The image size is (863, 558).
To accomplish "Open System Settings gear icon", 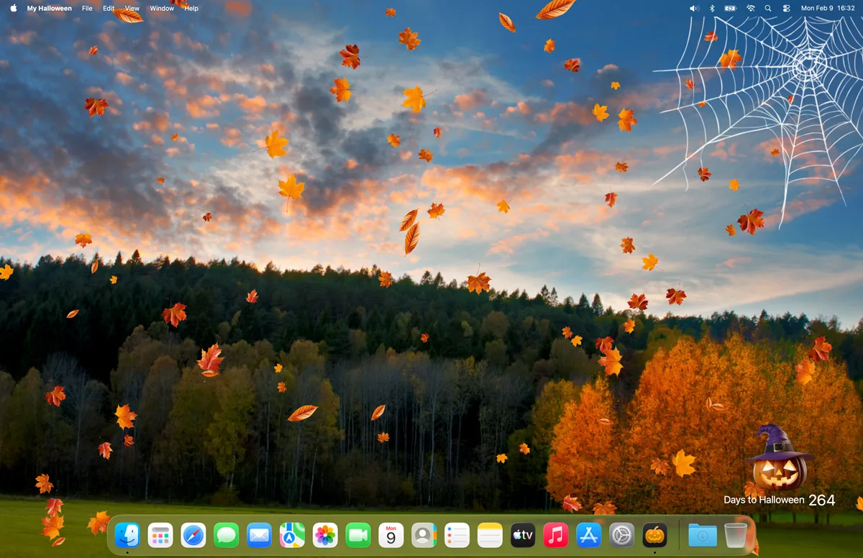I will [621, 535].
